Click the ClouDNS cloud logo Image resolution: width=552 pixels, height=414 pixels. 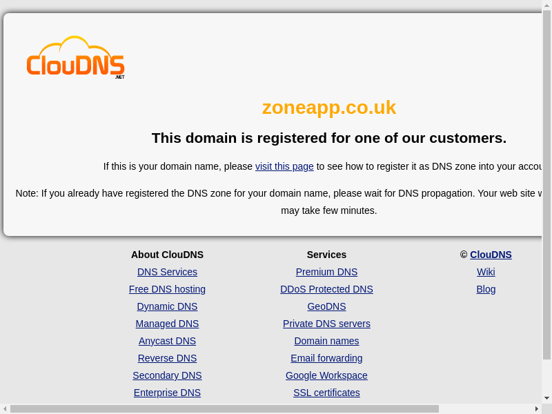[x=75, y=58]
